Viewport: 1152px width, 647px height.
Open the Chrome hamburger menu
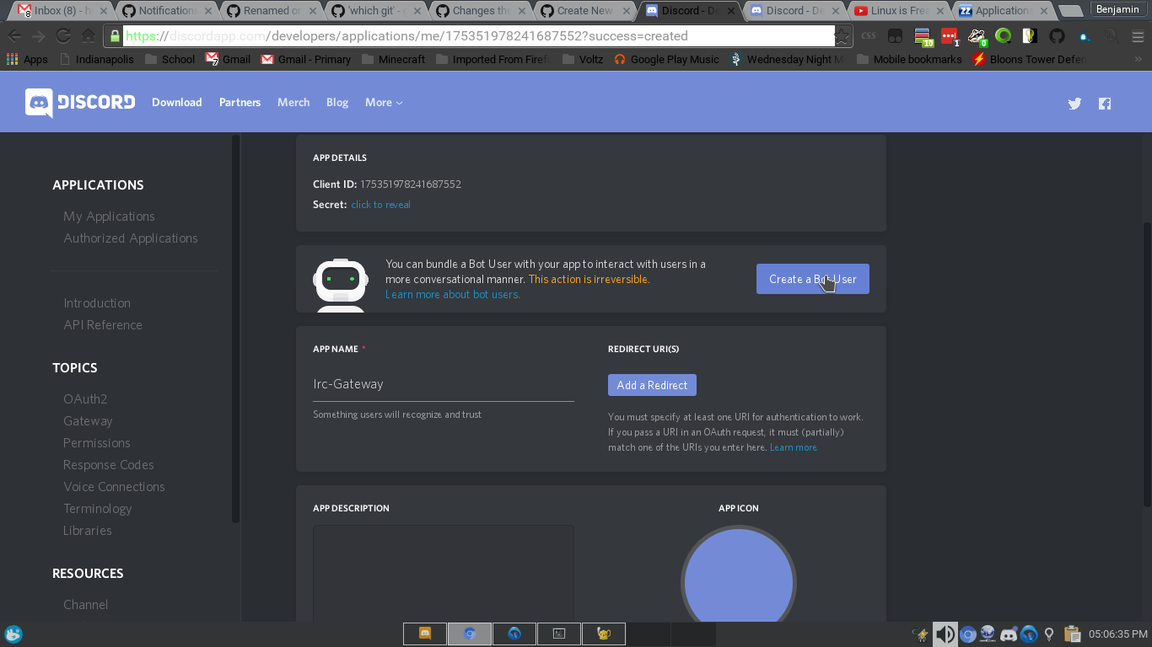point(1138,36)
